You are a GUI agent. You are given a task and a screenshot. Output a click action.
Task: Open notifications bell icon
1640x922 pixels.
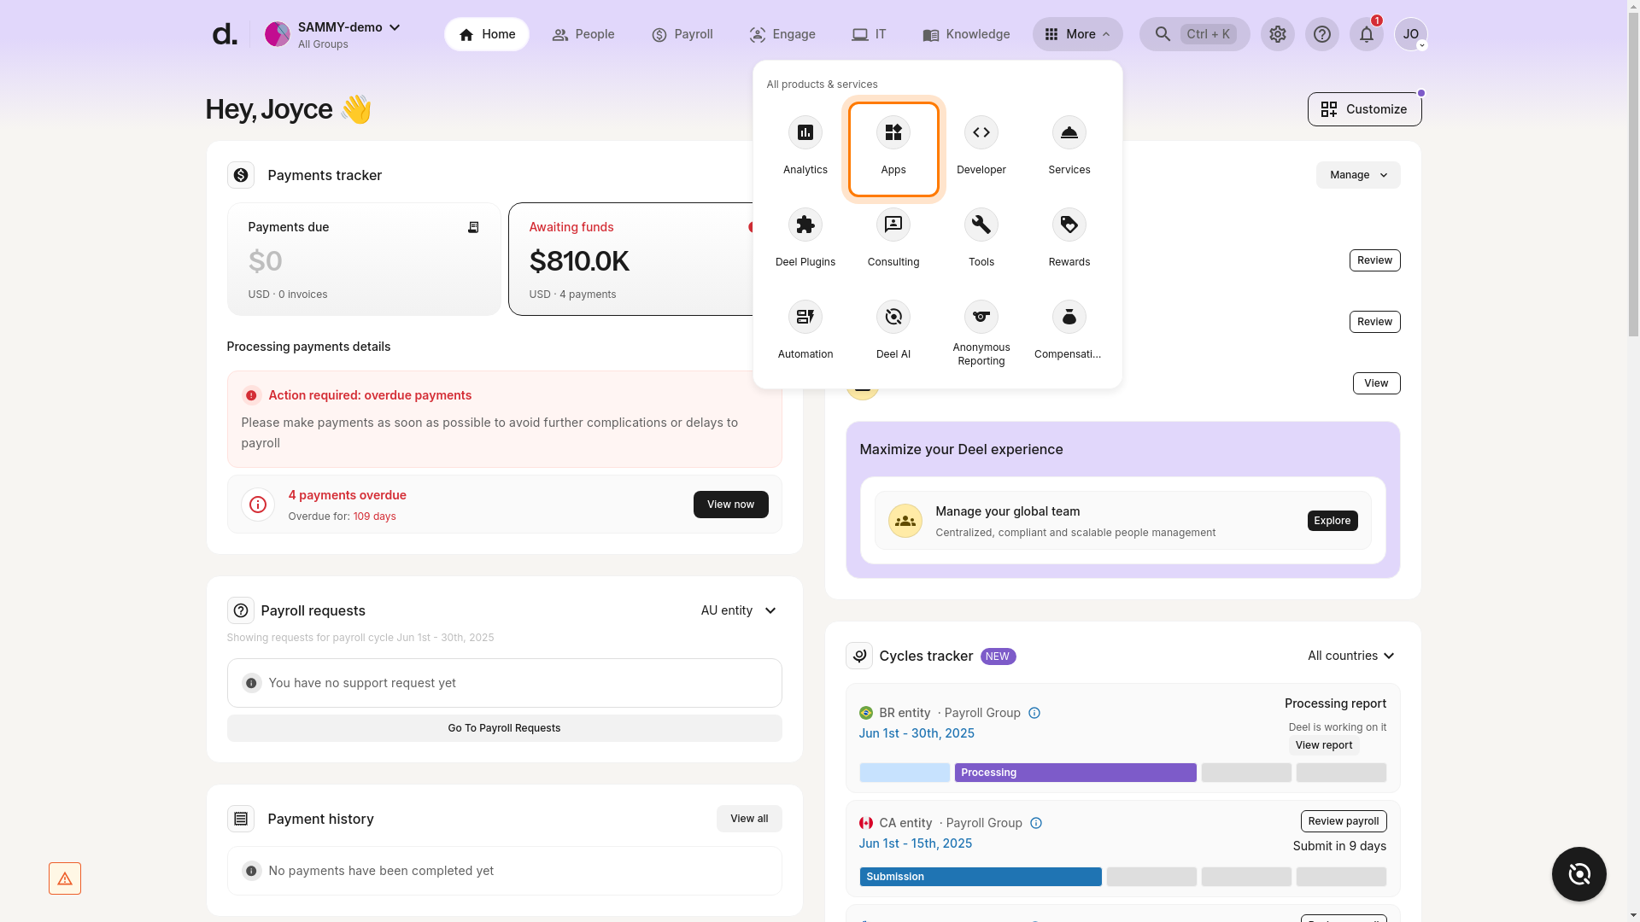[1366, 34]
